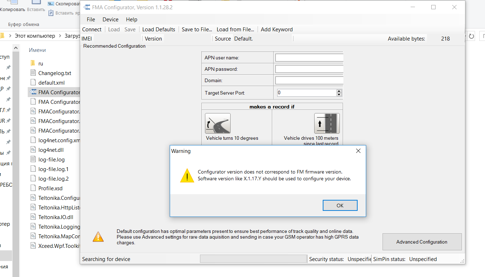Close the Warning dialog with X

(x=358, y=151)
